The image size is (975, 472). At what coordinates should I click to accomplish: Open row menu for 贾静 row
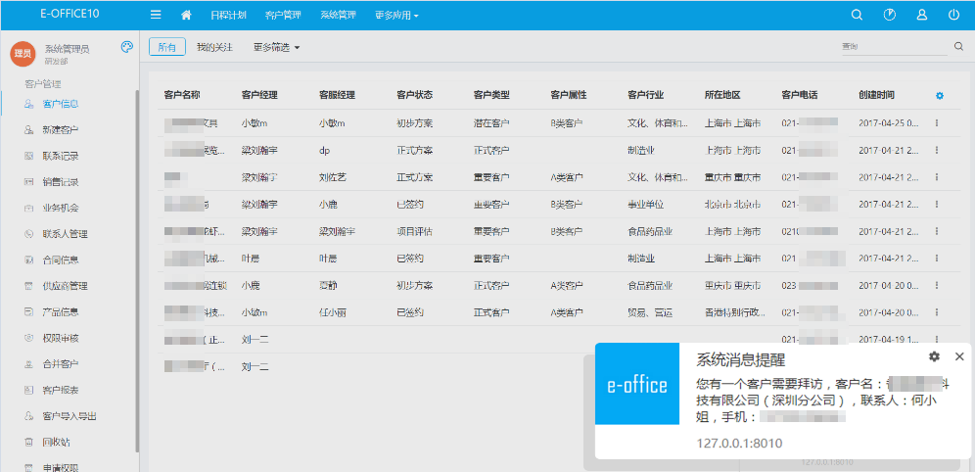937,285
